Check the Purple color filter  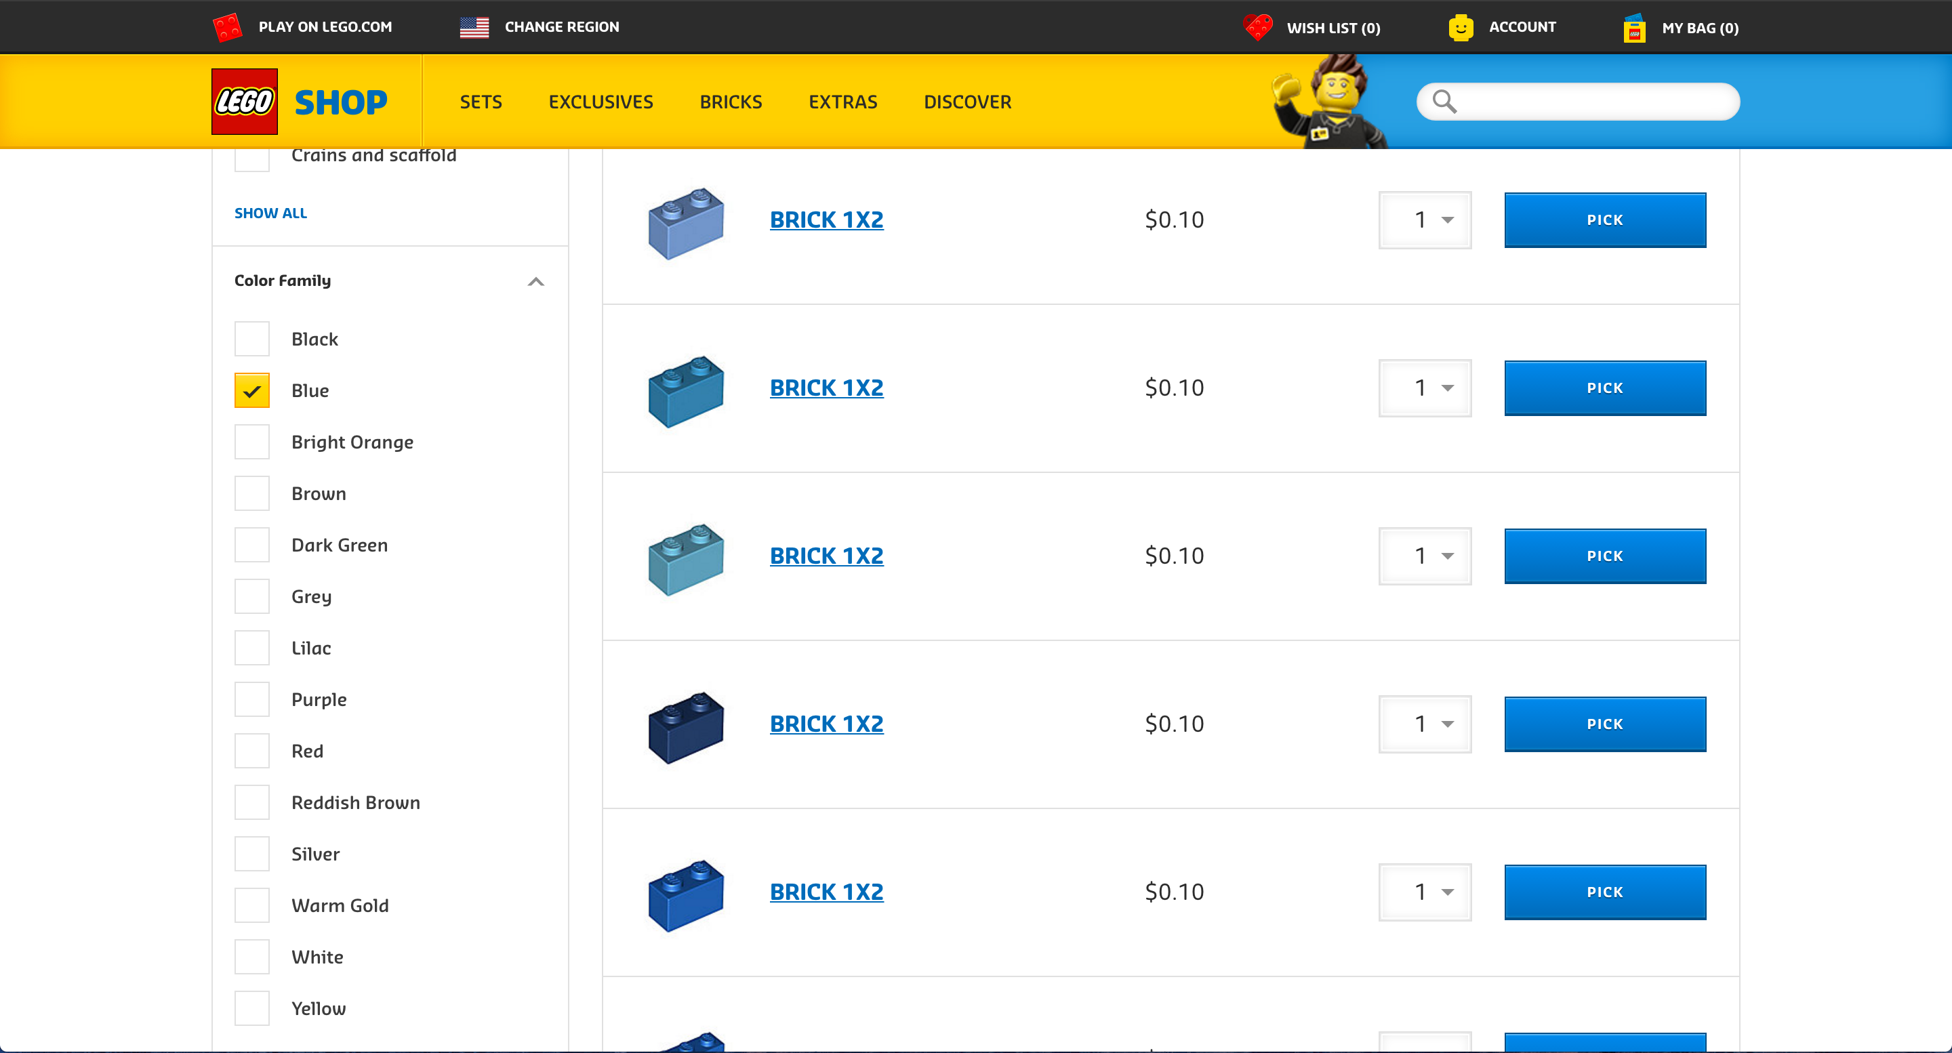point(251,699)
